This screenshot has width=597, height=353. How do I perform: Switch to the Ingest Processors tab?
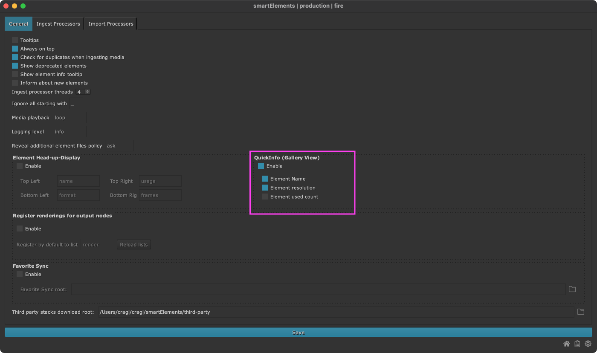(58, 24)
